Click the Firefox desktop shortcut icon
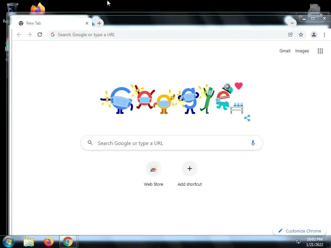 (38, 8)
